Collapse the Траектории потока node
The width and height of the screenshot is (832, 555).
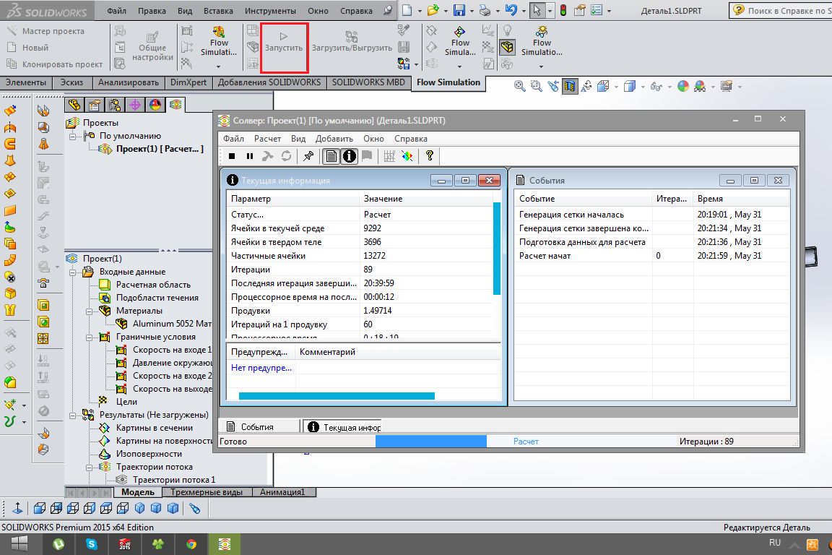(89, 468)
